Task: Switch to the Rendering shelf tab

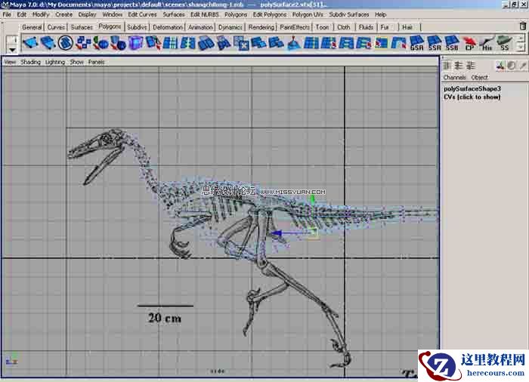Action: click(261, 27)
